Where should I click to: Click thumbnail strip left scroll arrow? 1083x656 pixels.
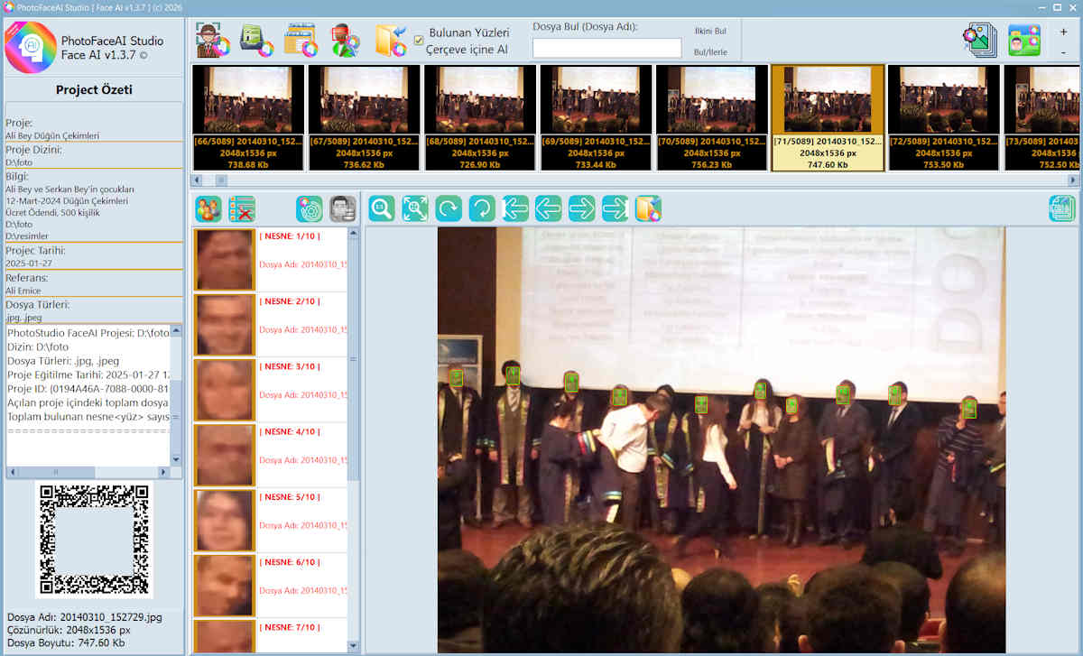click(x=199, y=180)
